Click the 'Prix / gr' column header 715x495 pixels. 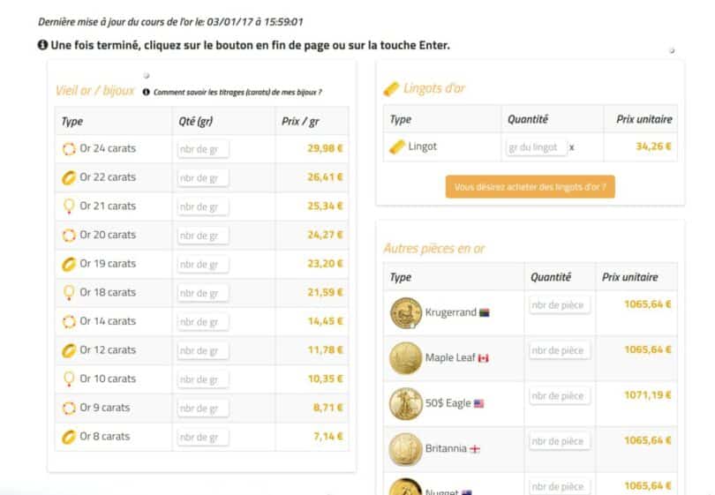[x=300, y=121]
